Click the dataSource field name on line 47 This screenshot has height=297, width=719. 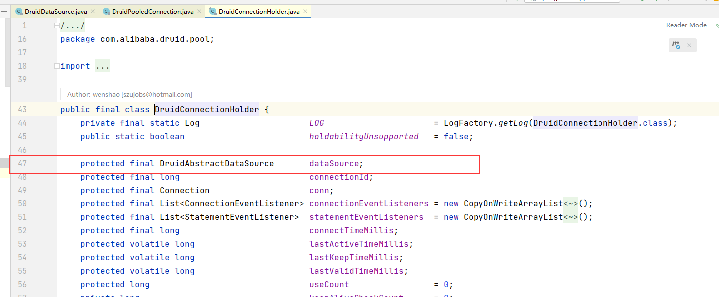click(334, 164)
